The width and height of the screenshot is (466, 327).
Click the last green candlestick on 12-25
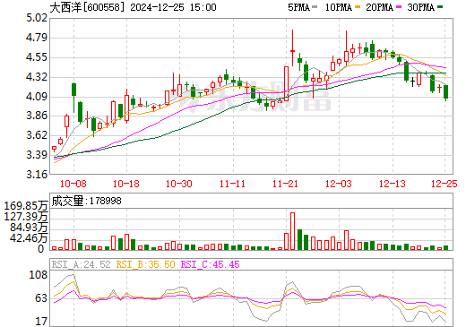tap(446, 91)
